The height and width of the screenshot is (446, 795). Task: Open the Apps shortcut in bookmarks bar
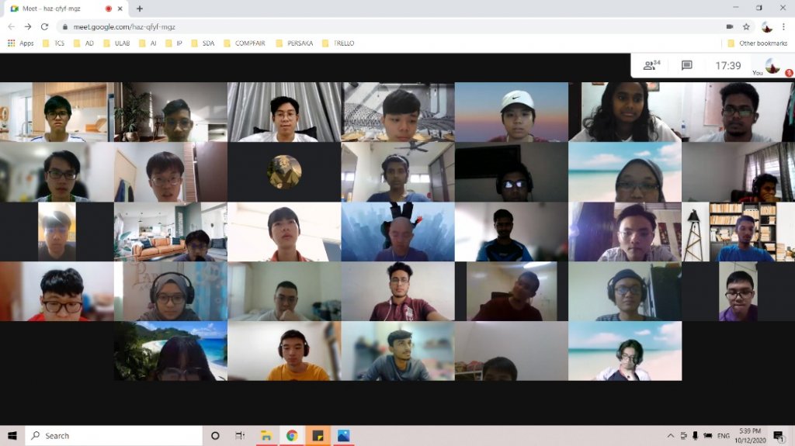click(20, 43)
